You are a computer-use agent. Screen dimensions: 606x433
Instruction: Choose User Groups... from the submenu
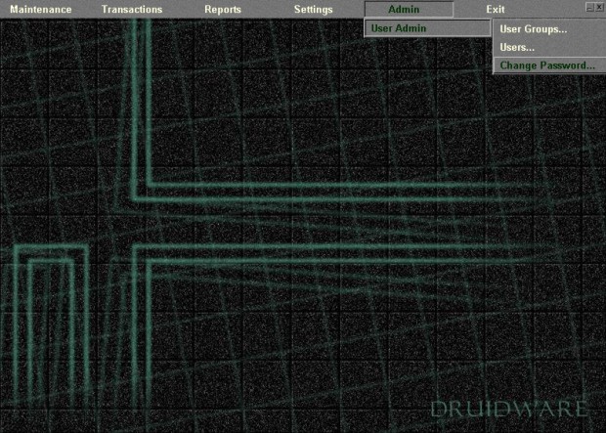coord(548,29)
